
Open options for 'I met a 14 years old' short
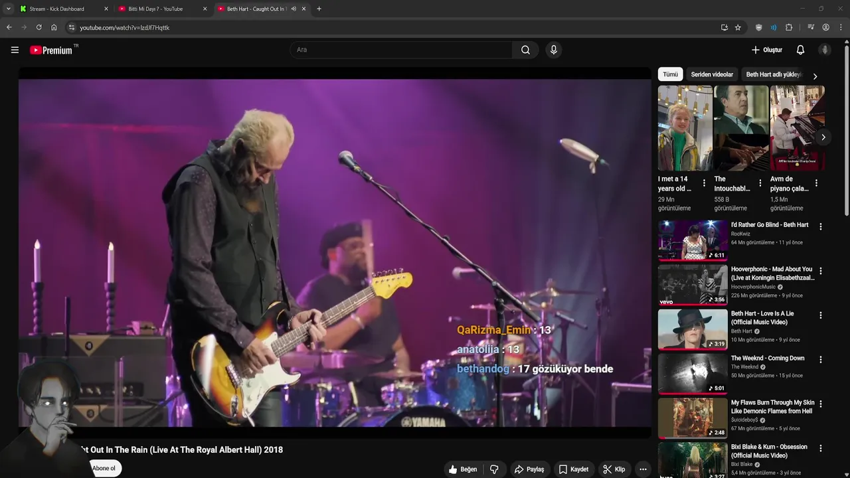pos(704,183)
